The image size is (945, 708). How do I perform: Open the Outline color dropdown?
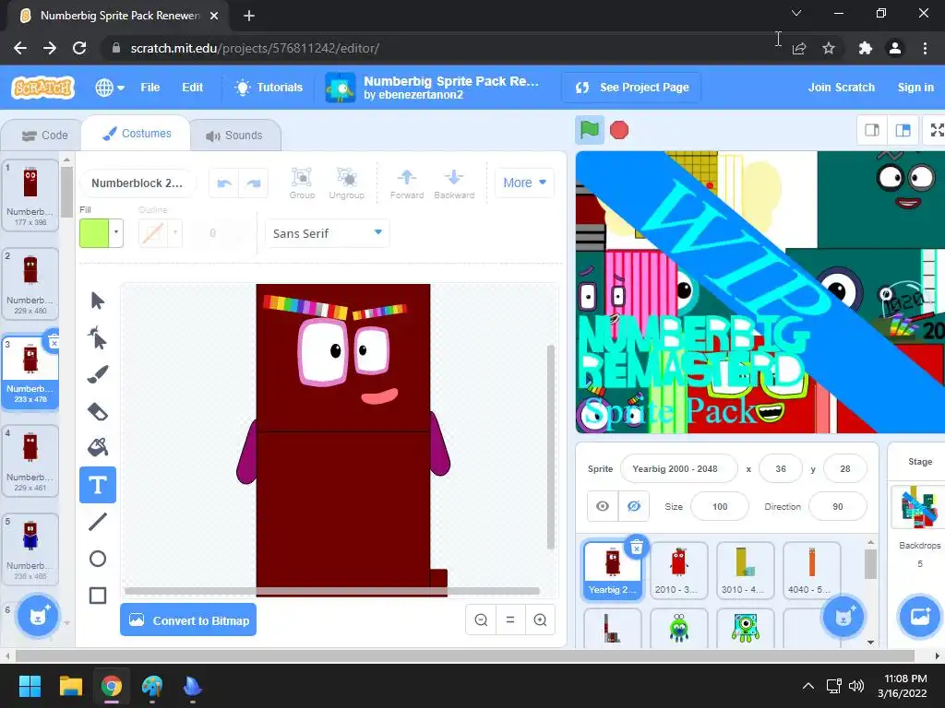(x=174, y=233)
